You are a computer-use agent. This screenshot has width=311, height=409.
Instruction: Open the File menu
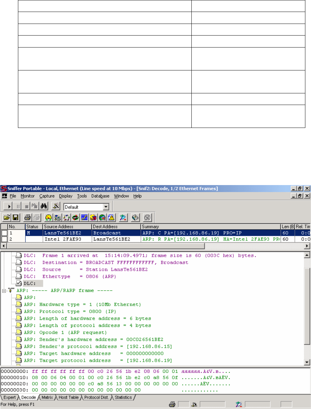coord(13,196)
